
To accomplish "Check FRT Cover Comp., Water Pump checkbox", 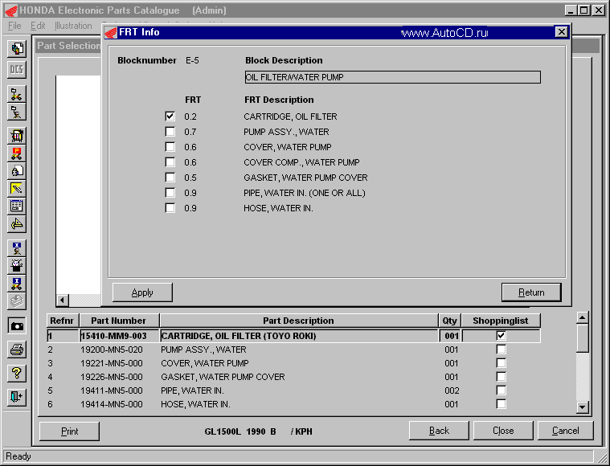I will coord(170,161).
